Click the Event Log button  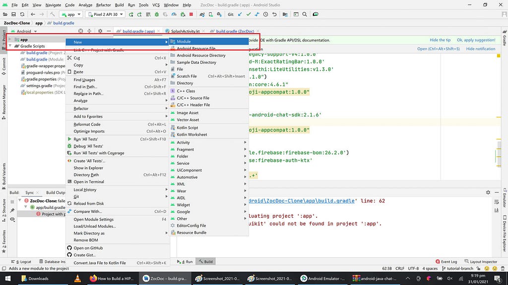pos(446,262)
